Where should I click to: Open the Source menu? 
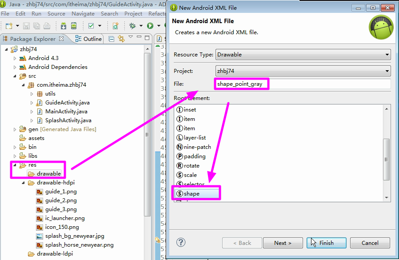pos(56,14)
